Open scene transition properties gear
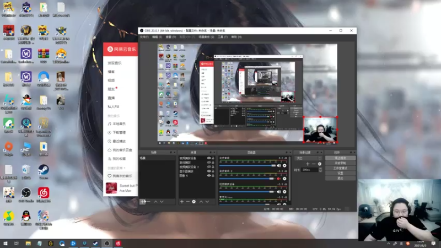The width and height of the screenshot is (441, 248). pos(320,164)
